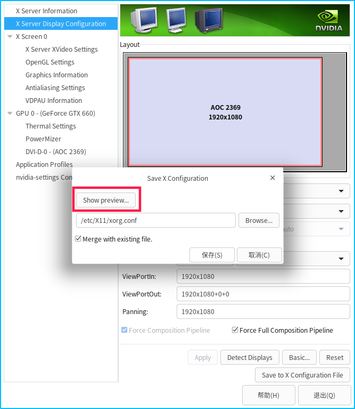The width and height of the screenshot is (355, 409).
Task: Collapse the GPU 0 GeForce GTX 660 node
Action: [10, 113]
